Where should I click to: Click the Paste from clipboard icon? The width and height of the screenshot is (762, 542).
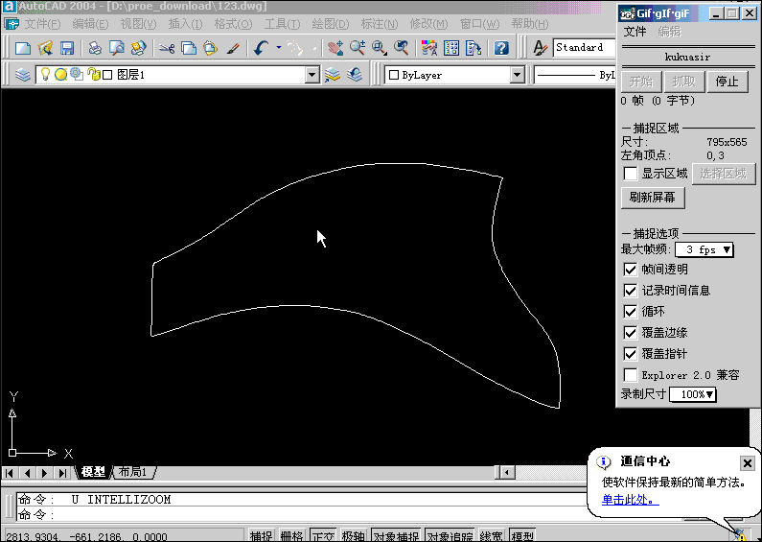[211, 48]
